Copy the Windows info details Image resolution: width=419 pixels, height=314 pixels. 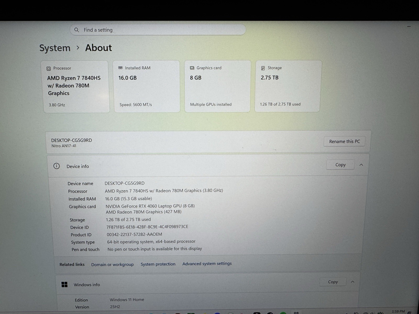333,282
